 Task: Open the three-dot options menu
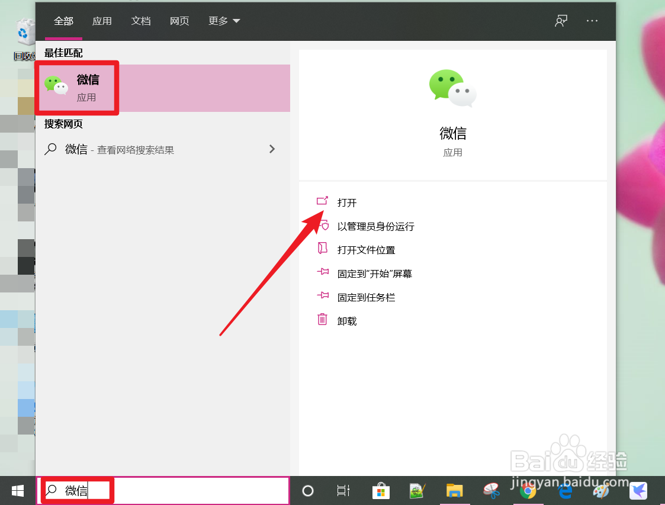click(592, 21)
